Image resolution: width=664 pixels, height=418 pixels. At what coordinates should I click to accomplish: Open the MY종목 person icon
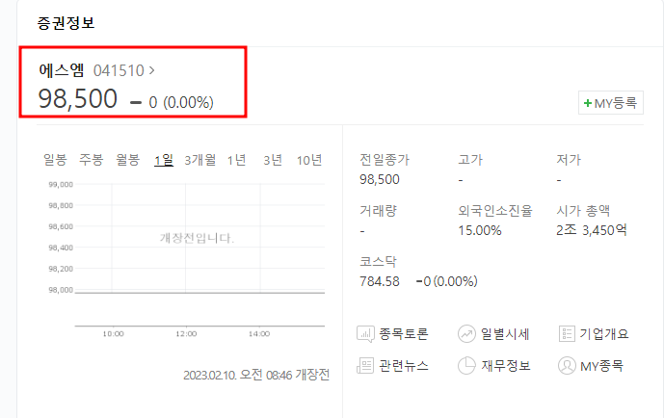pyautogui.click(x=567, y=366)
